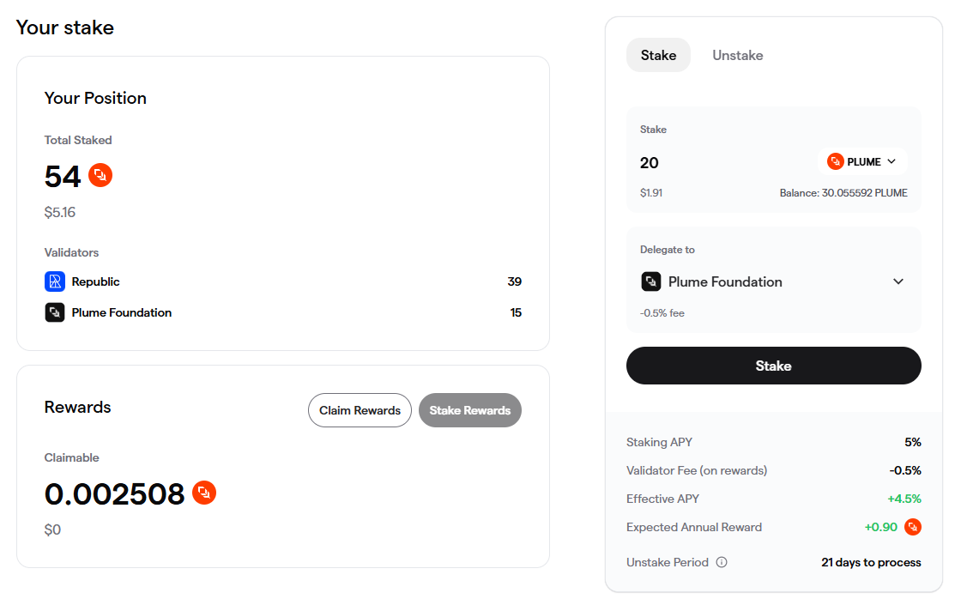The width and height of the screenshot is (961, 599).
Task: Click the PLUME icon next to claimable rewards
Action: 204,493
